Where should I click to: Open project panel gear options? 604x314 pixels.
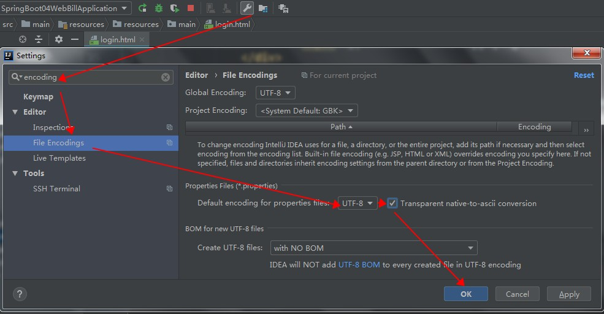tap(58, 39)
